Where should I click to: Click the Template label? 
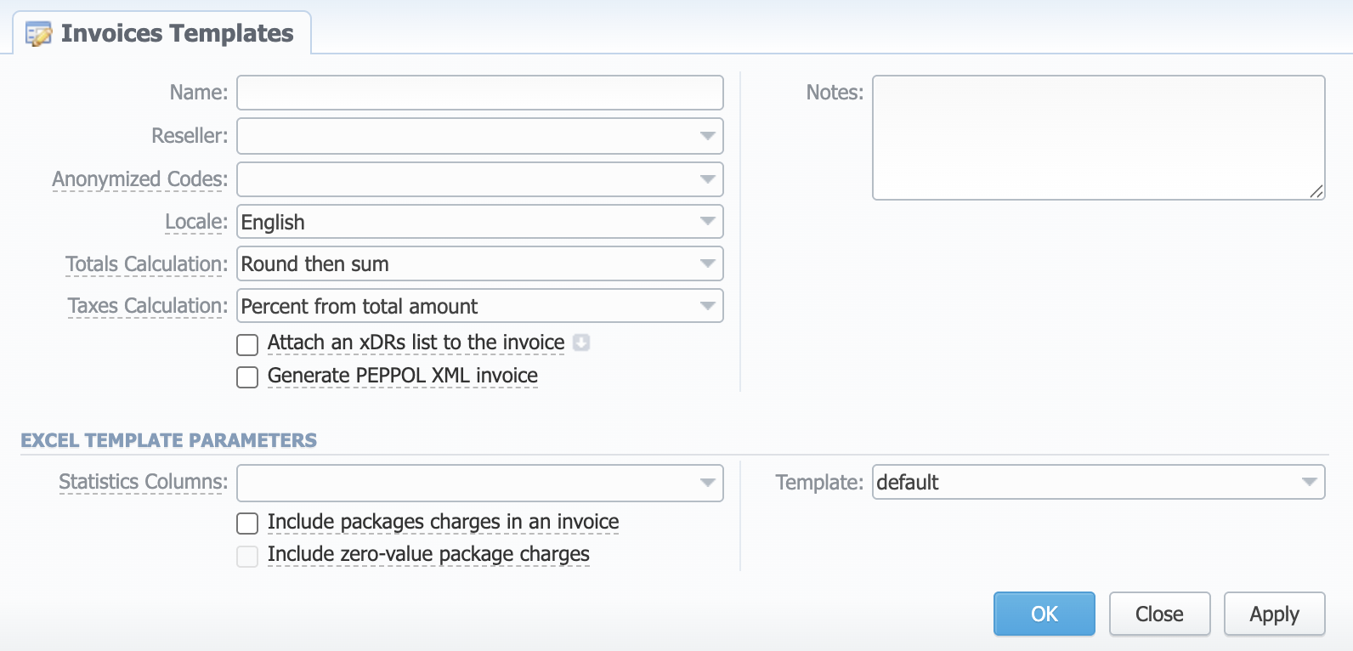[x=819, y=483]
